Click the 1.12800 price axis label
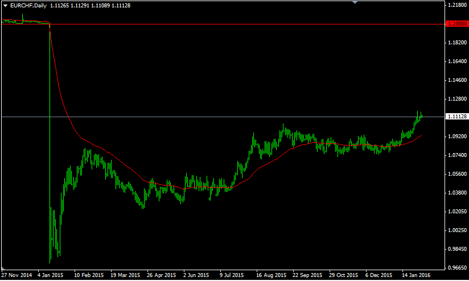This screenshot has height=281, width=469. pyautogui.click(x=457, y=99)
